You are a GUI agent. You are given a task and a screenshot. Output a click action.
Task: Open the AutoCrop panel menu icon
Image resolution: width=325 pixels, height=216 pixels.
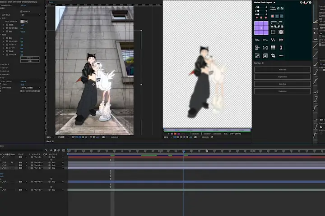click(263, 63)
